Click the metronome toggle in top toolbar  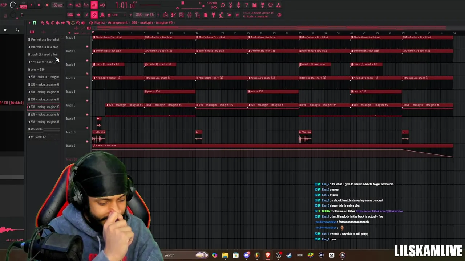pyautogui.click(x=70, y=5)
